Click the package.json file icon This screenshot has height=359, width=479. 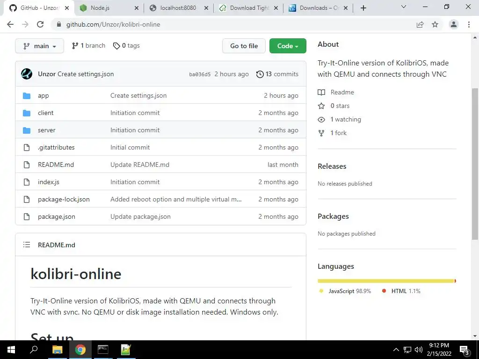click(x=27, y=217)
